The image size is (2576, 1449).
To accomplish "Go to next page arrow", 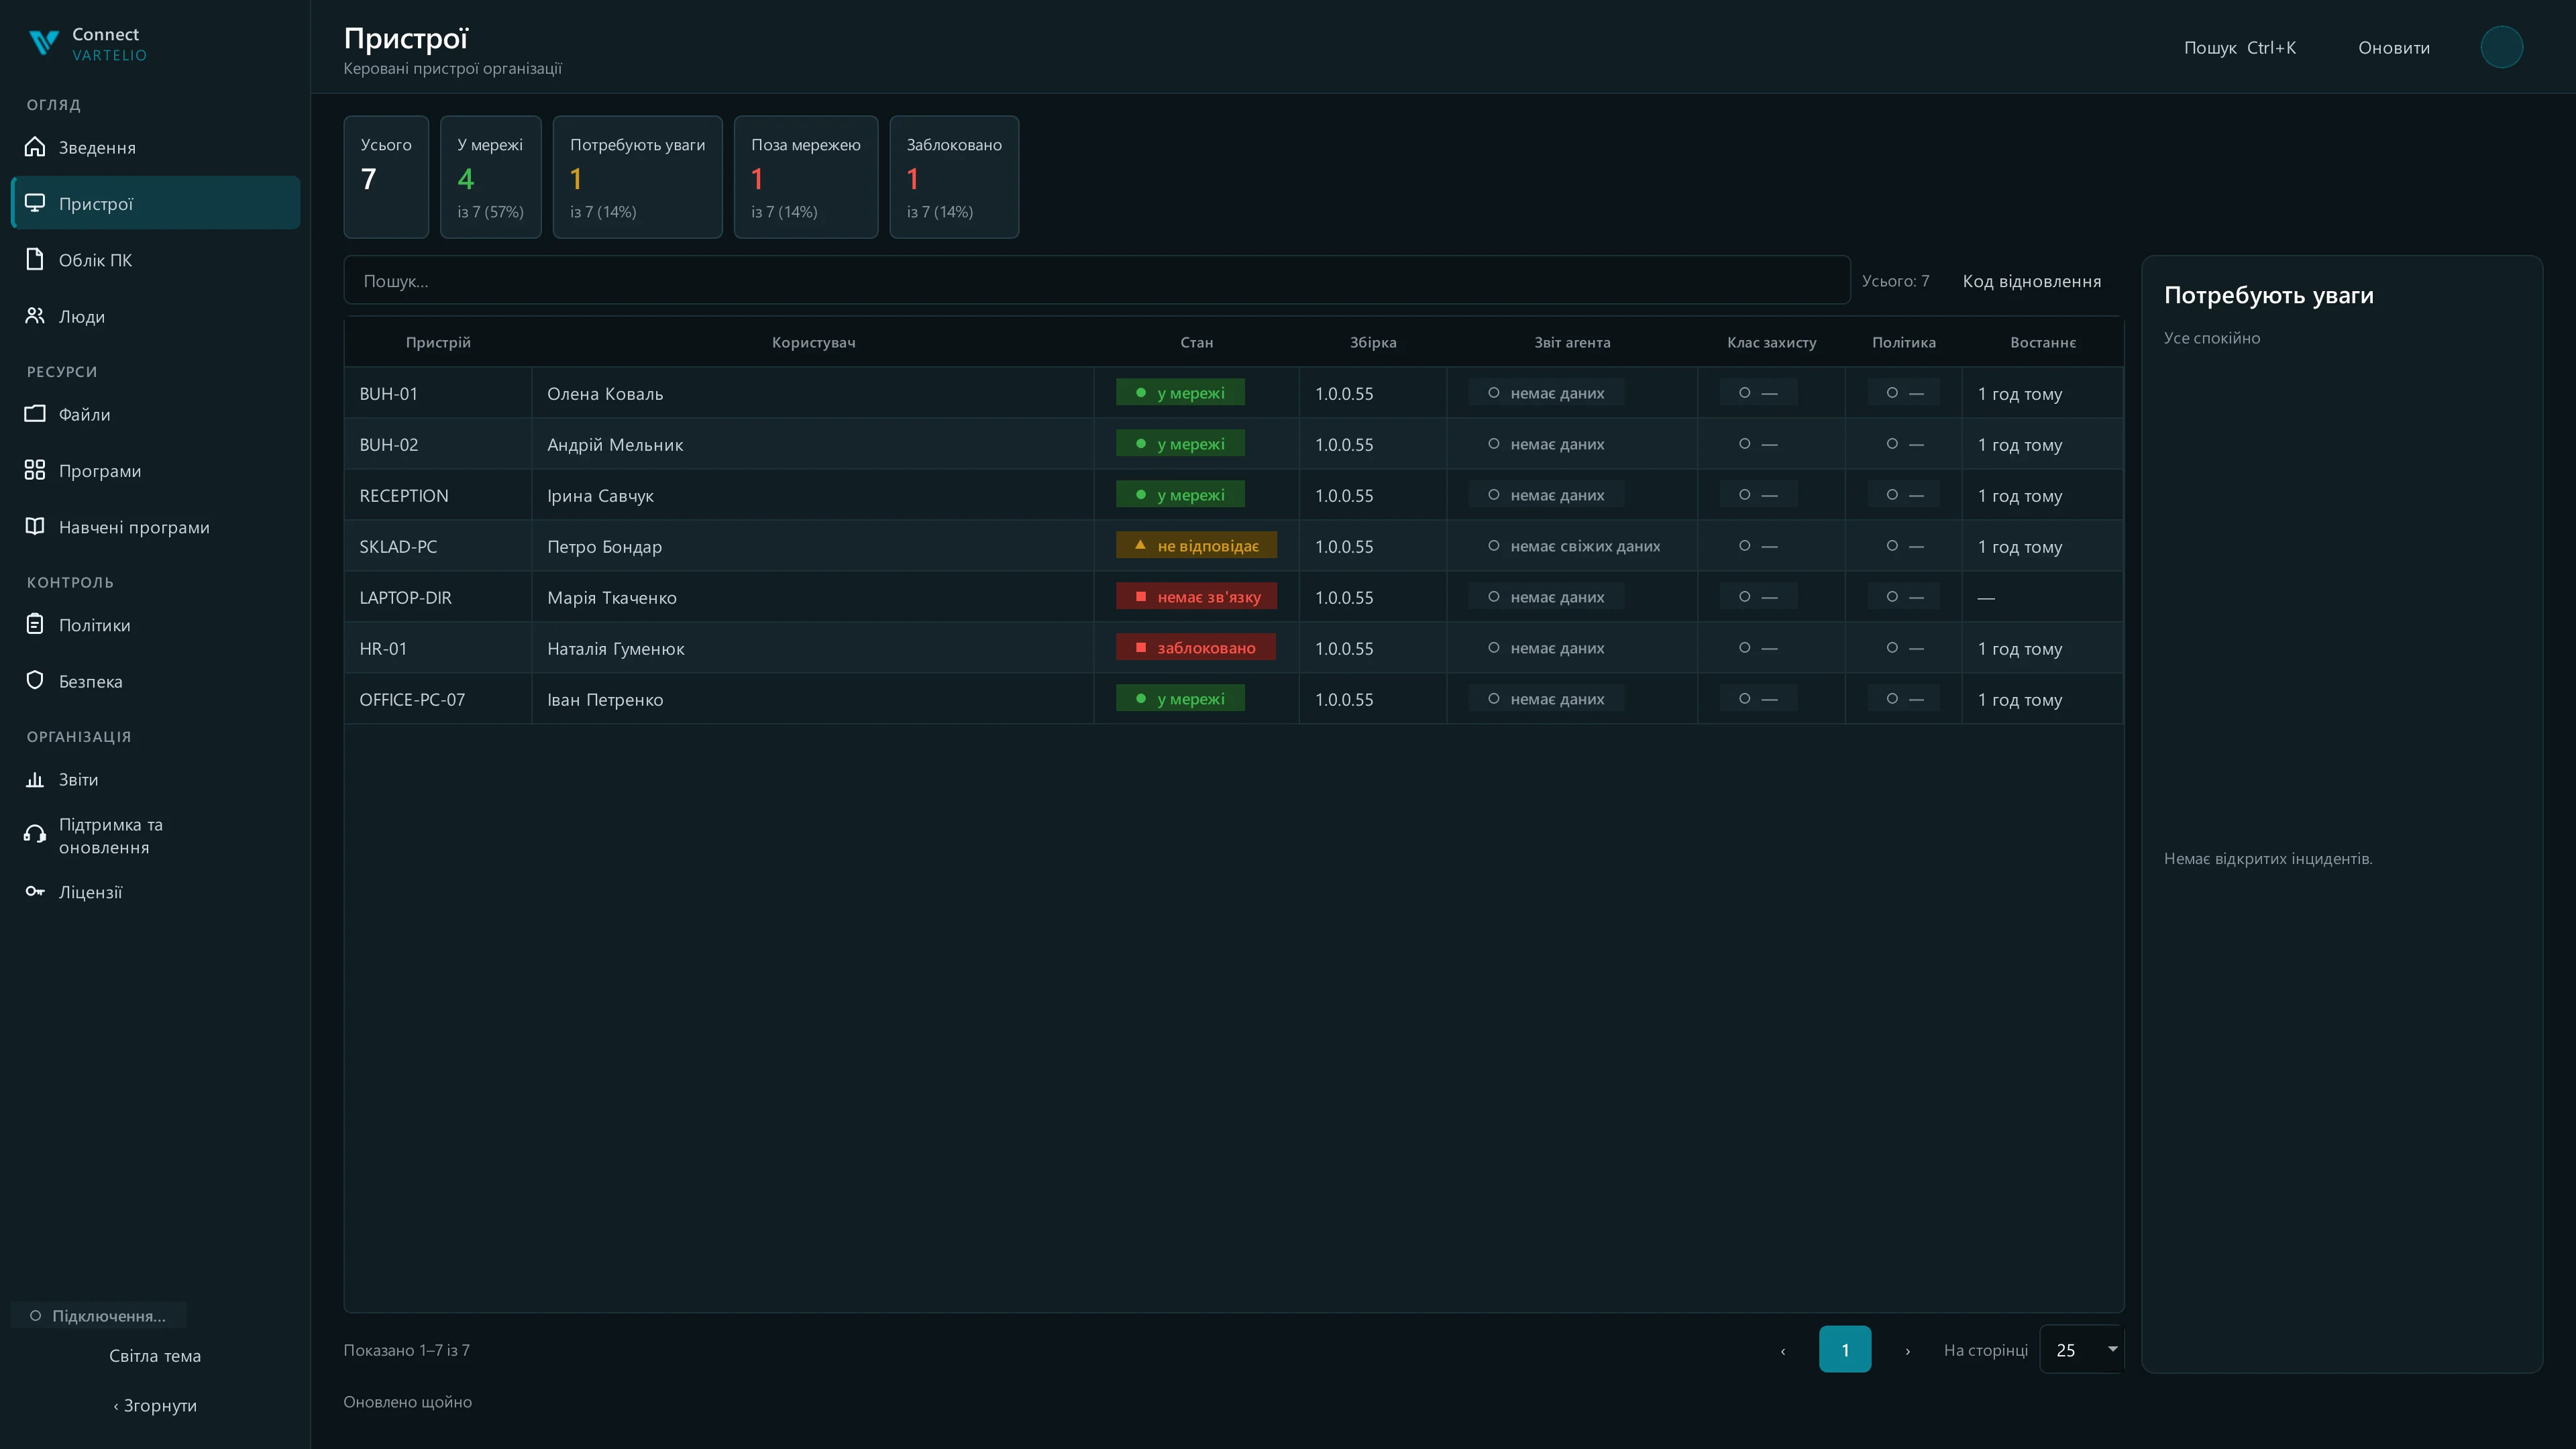I will tap(1907, 1350).
